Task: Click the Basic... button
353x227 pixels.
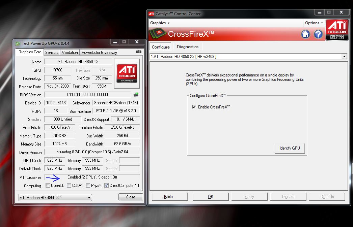Action: point(170,197)
